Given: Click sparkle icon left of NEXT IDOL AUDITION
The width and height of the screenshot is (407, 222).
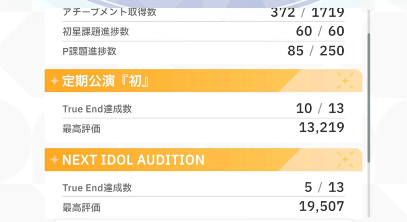Looking at the screenshot, I should coord(54,160).
